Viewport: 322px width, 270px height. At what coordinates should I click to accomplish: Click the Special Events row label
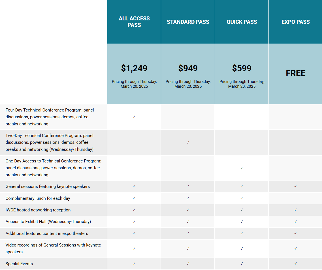coord(19,264)
